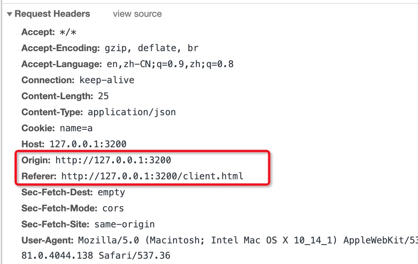
Task: Select the Sec-Fetch-Dest header name
Action: [x=57, y=192]
